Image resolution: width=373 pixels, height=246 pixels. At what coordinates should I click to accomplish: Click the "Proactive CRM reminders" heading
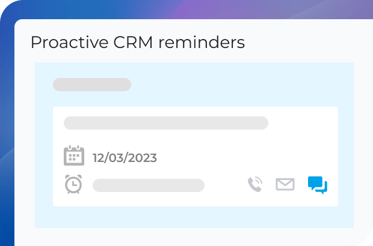pos(137,43)
